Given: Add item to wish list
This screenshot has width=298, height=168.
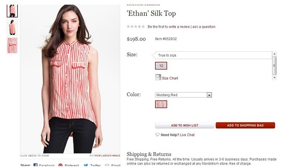Looking at the screenshot, I should point(184,125).
